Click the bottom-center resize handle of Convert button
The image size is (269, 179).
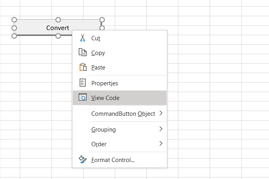[x=58, y=36]
